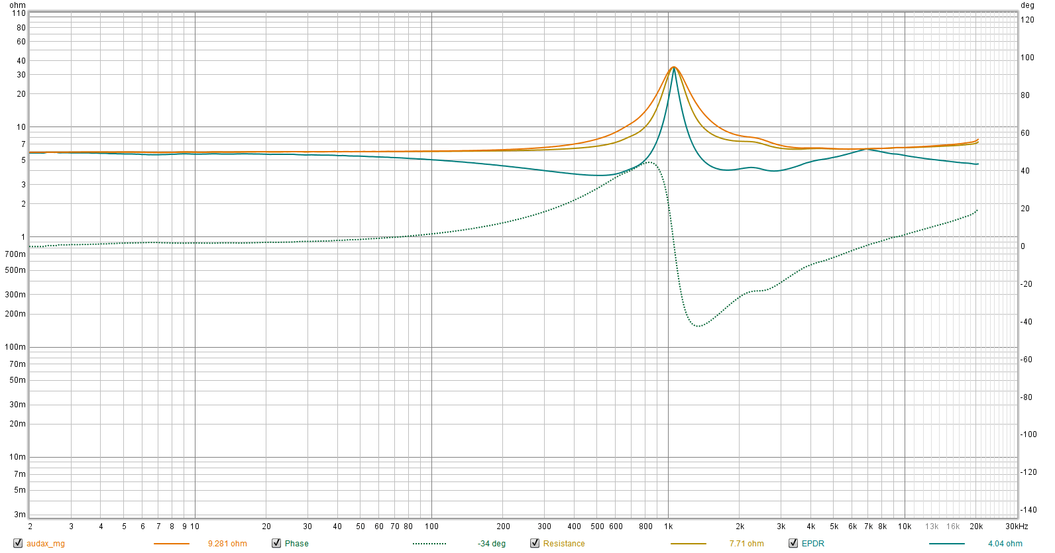This screenshot has height=553, width=1055.
Task: Click the dotted Phase line sample
Action: tap(429, 544)
